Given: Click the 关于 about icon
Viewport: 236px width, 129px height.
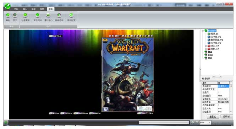Looking at the screenshot, I should [15, 17].
